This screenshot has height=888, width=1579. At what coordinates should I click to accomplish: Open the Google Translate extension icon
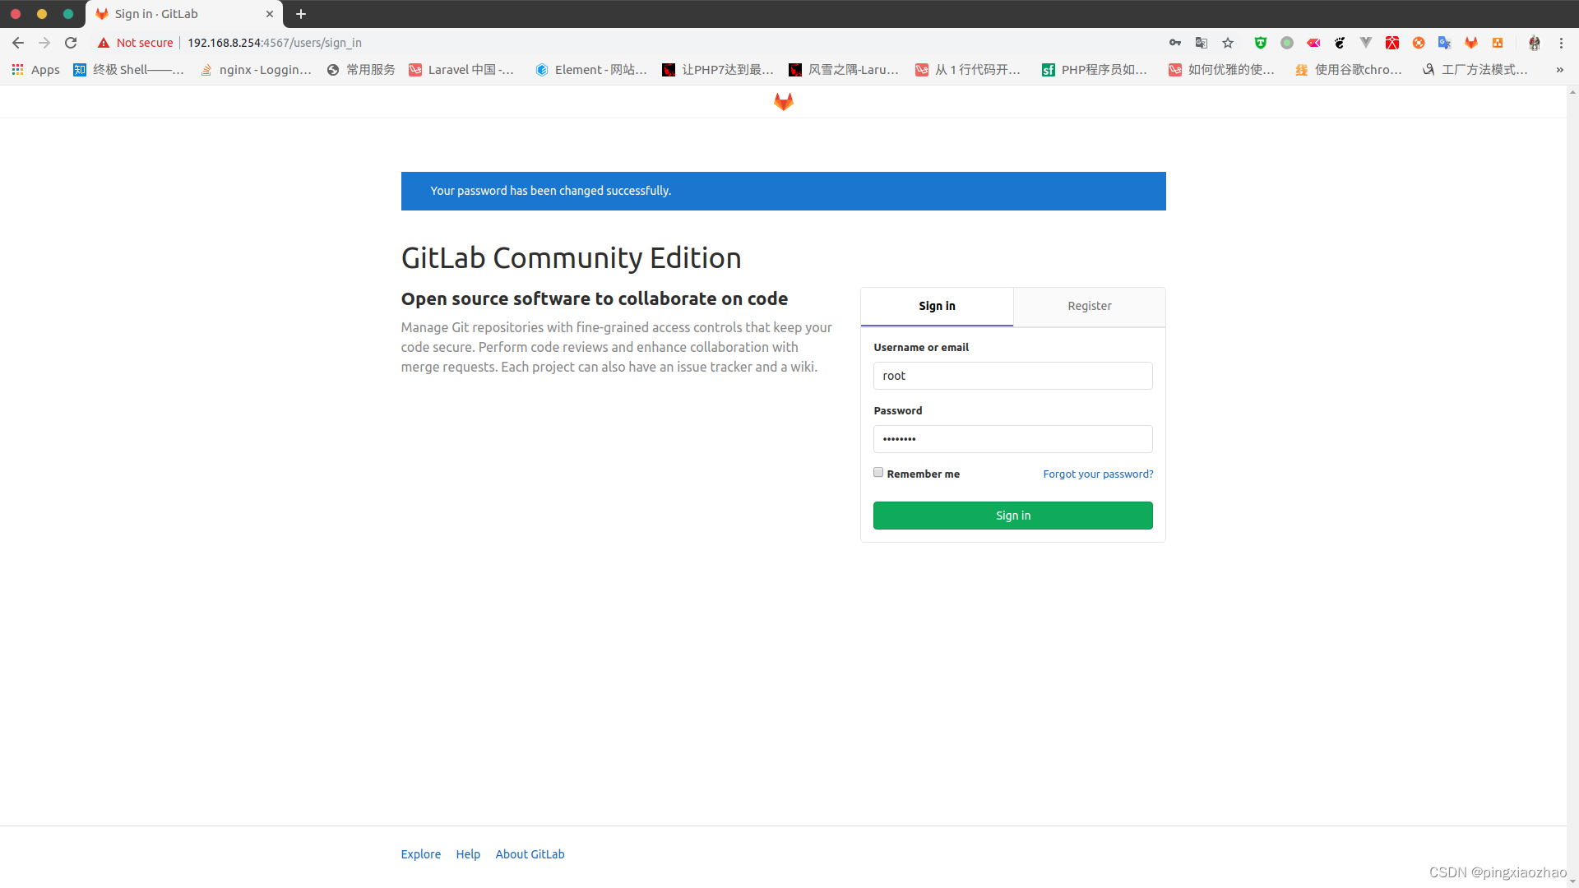click(1444, 43)
